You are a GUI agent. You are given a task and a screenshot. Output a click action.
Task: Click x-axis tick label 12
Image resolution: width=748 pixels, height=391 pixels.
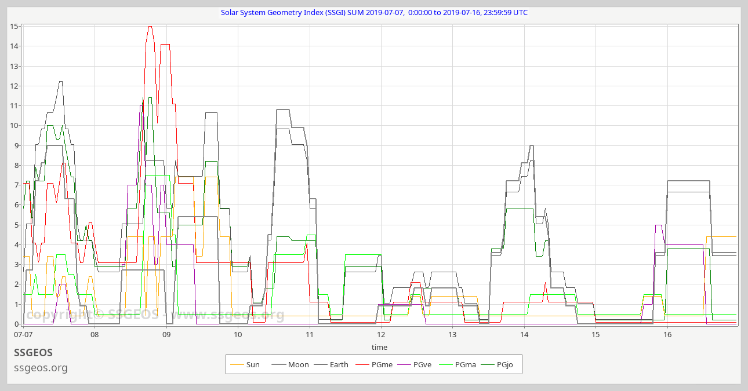381,334
